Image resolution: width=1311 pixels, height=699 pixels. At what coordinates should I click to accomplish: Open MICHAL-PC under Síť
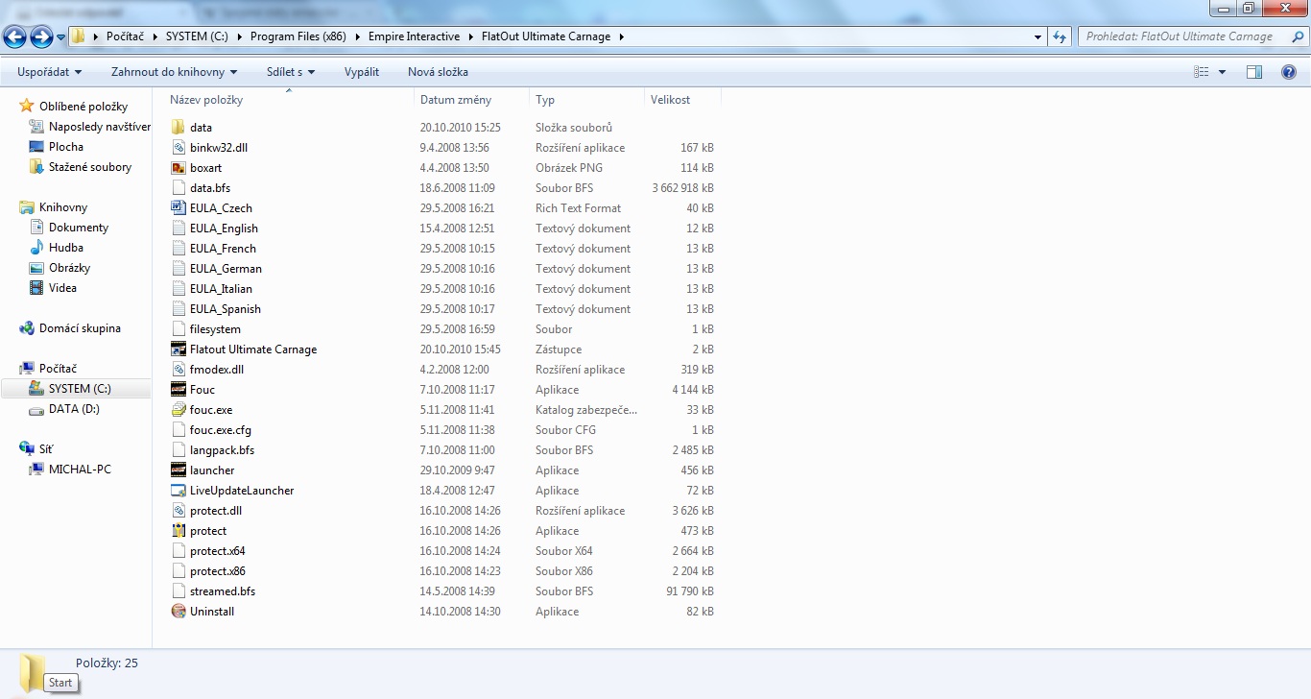tap(80, 470)
